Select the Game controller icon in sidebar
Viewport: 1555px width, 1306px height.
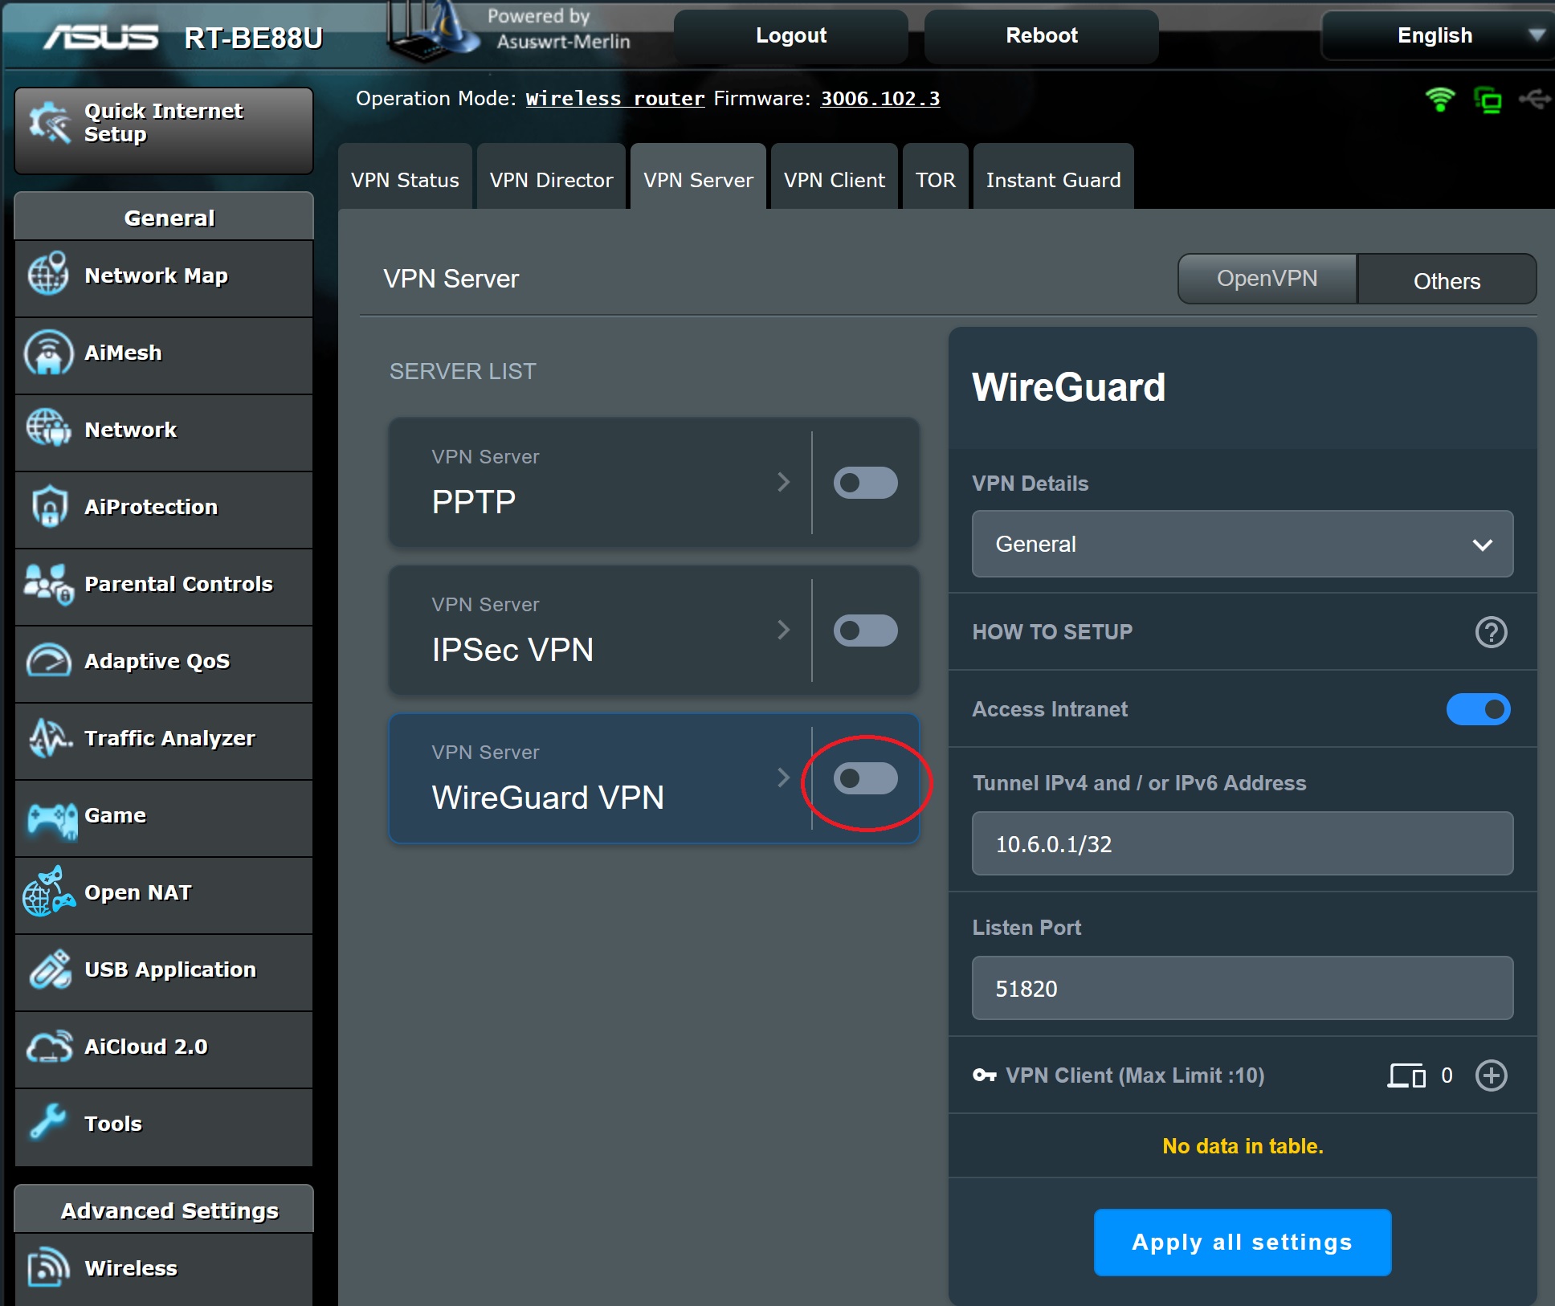[48, 814]
